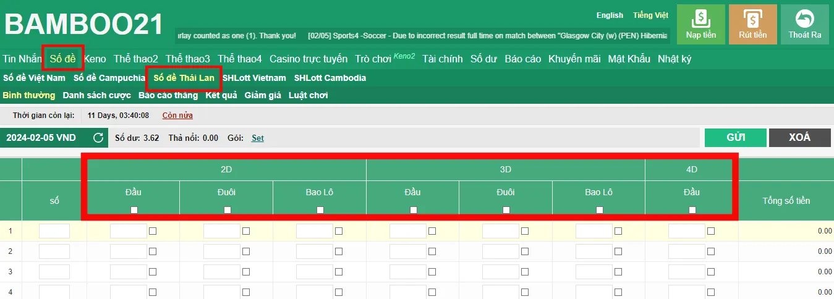Check the 2D Đầu column header checkbox

point(134,210)
